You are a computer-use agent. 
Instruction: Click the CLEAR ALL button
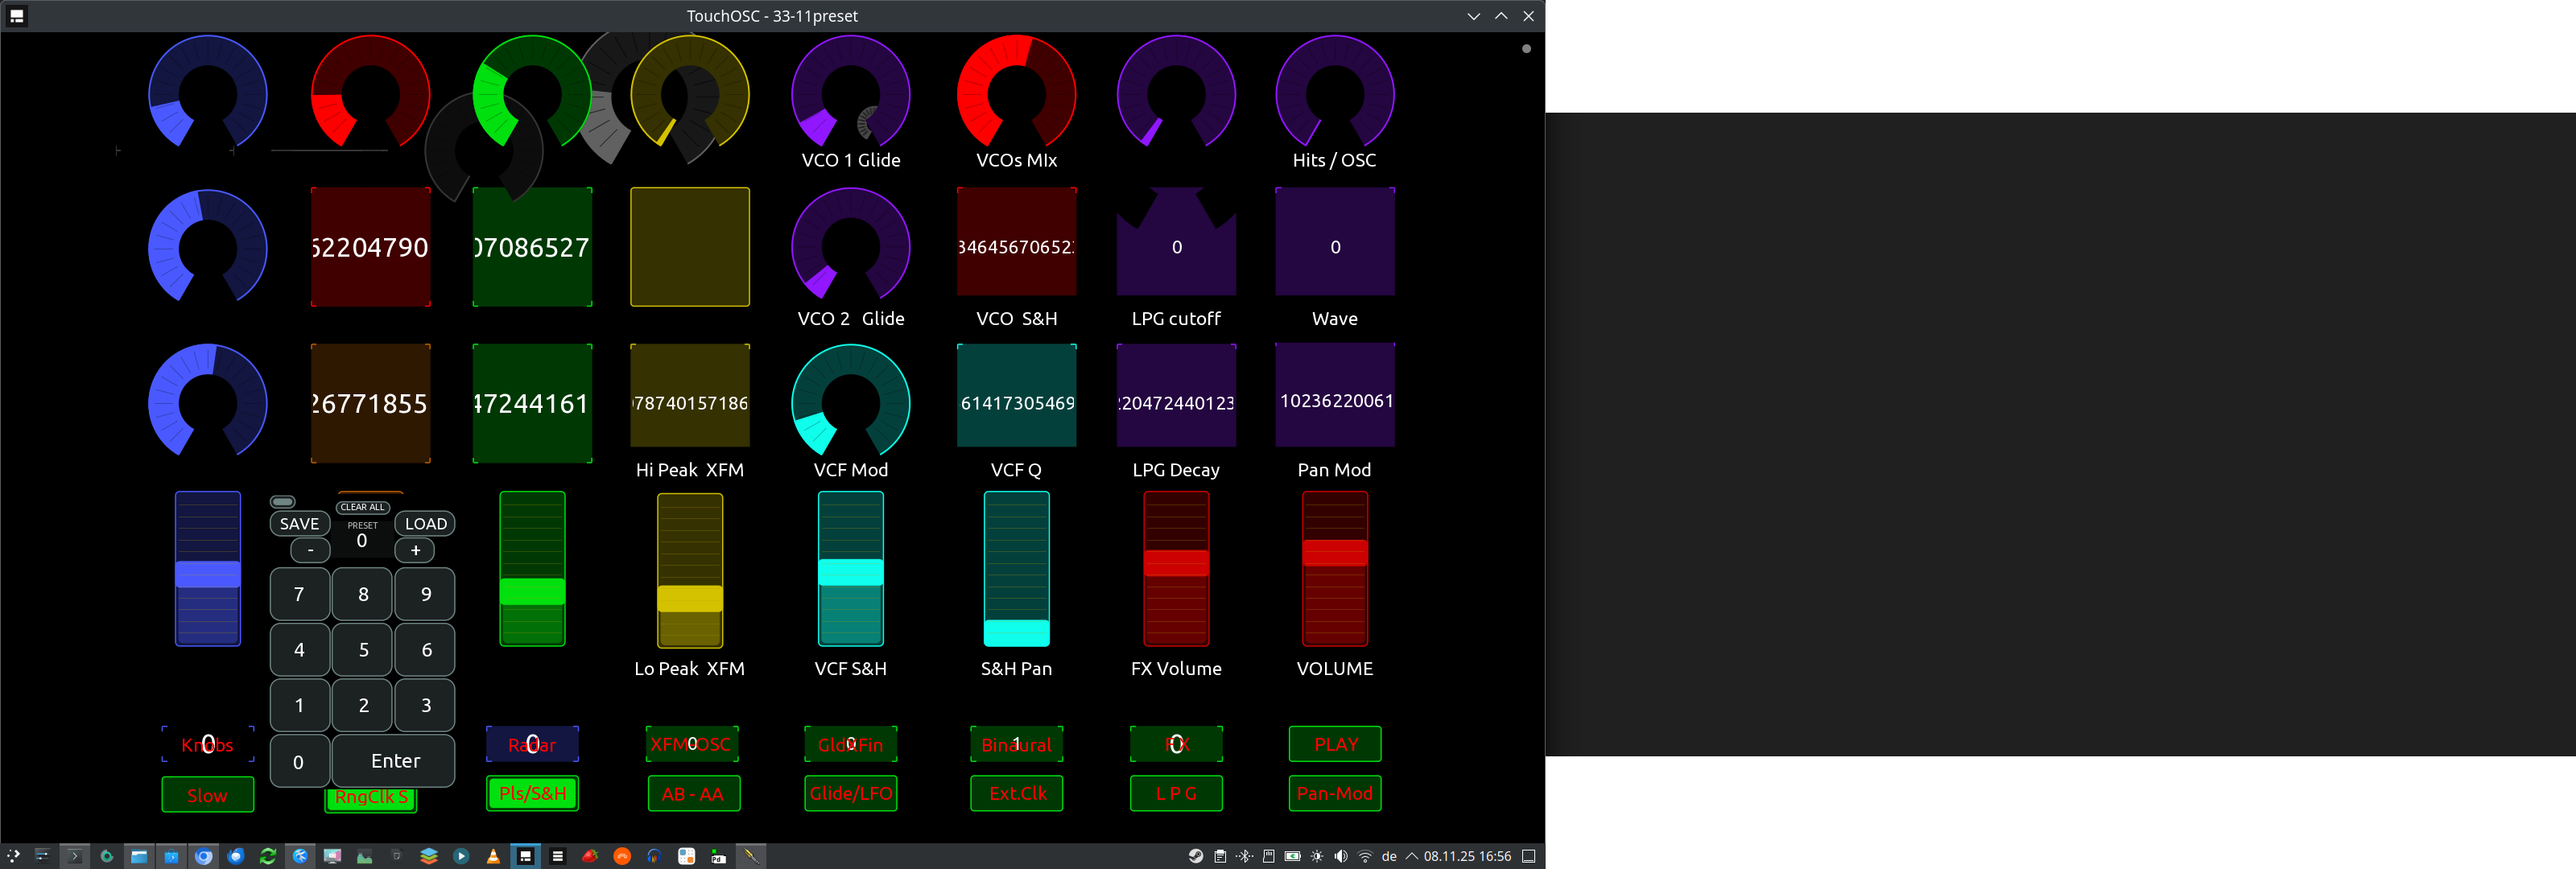pyautogui.click(x=362, y=507)
